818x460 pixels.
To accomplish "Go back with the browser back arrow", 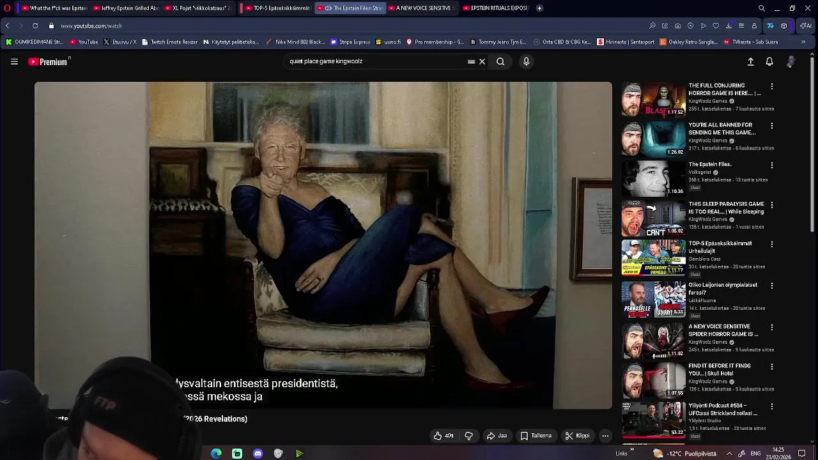I will (7, 26).
